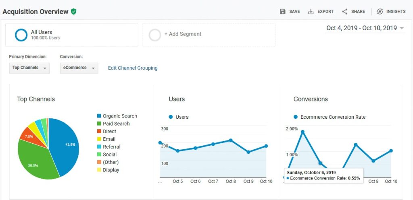Click the Direct orange legend swatch

point(99,131)
